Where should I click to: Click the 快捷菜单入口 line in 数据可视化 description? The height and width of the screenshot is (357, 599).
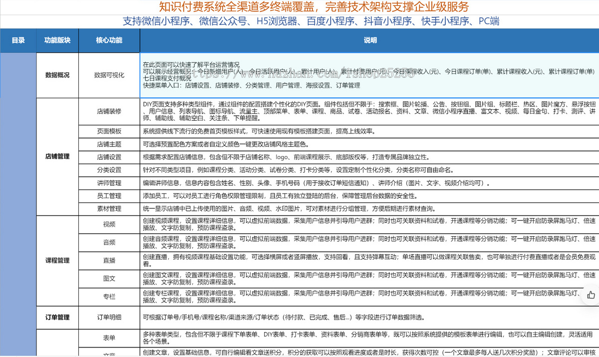click(251, 85)
